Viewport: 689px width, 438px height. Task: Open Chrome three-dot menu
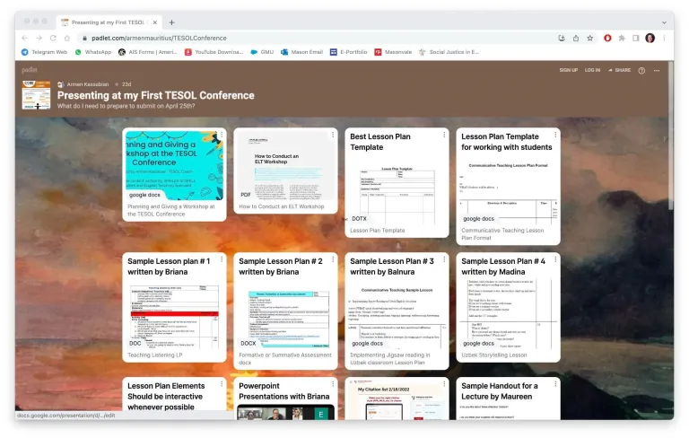click(x=663, y=39)
